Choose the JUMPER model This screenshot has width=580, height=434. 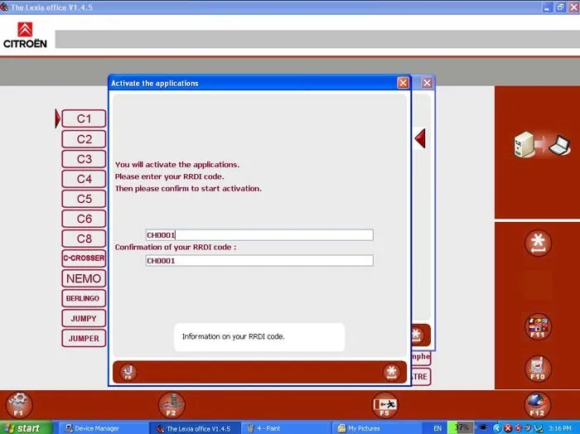click(84, 338)
